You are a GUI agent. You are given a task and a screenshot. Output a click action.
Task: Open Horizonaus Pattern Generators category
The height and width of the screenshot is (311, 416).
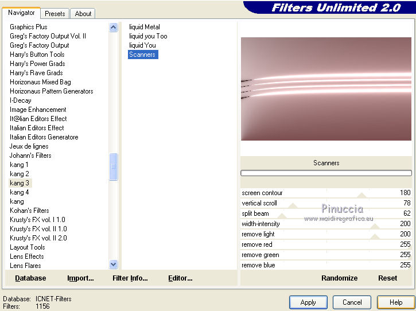coord(52,91)
